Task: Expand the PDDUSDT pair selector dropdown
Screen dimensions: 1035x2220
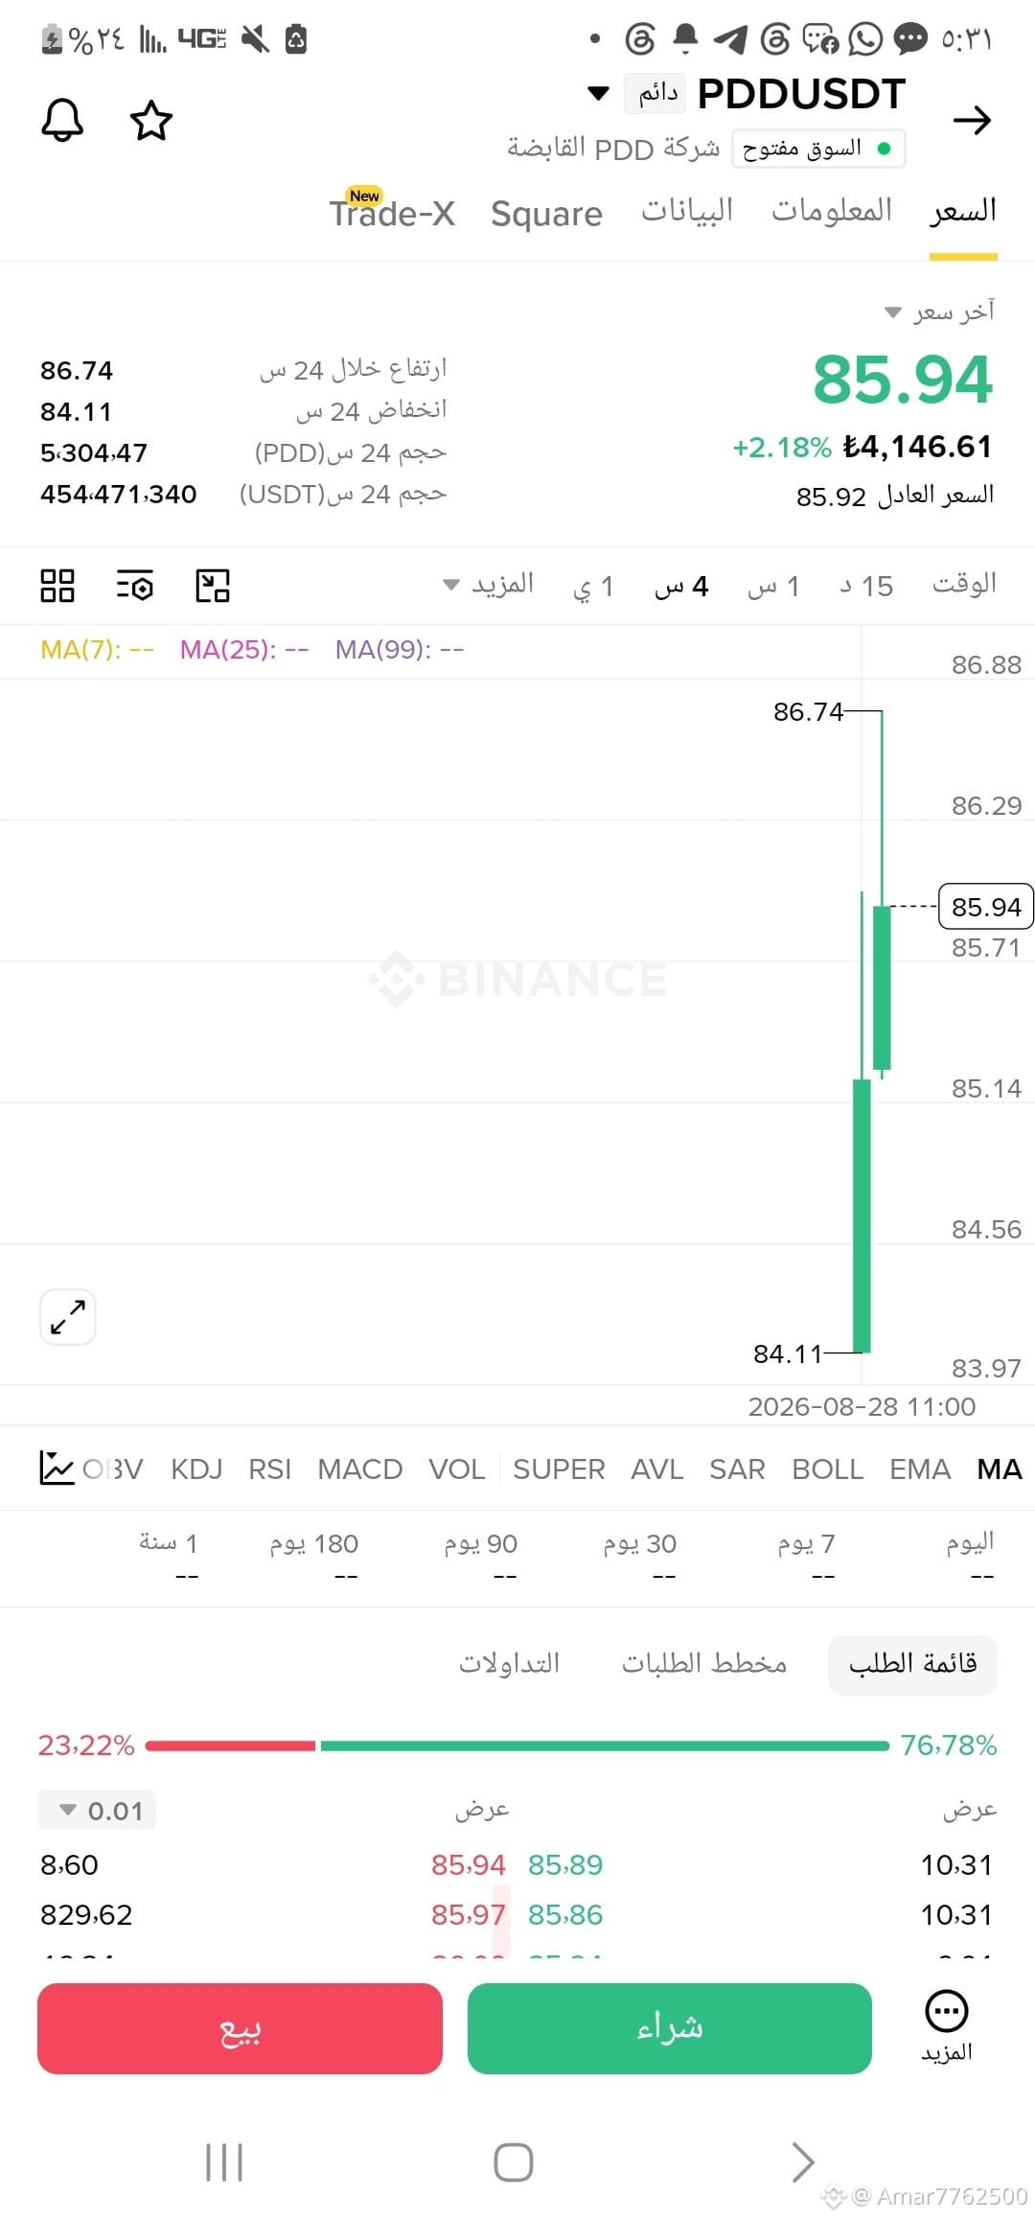Action: tap(598, 93)
